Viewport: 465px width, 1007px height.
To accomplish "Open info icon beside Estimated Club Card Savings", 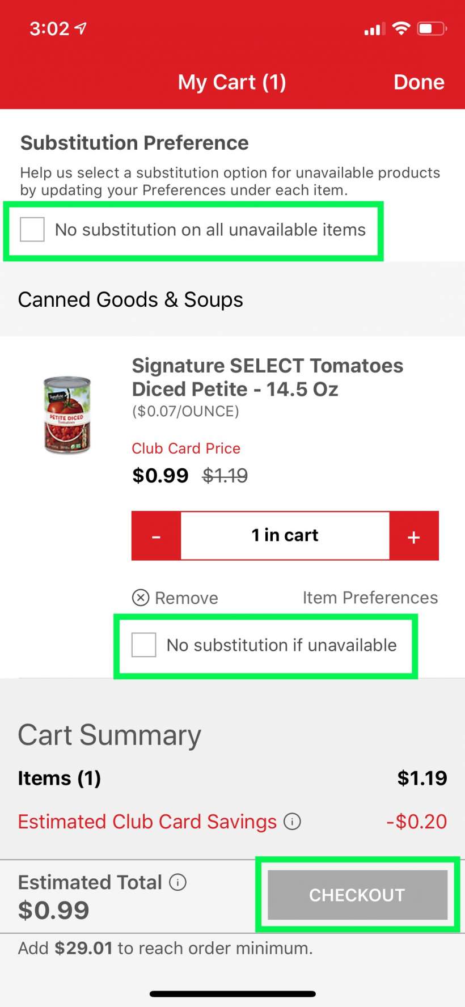I will coord(292,821).
